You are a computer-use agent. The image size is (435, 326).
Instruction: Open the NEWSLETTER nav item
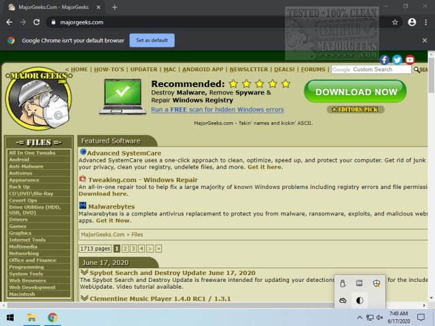pyautogui.click(x=249, y=69)
